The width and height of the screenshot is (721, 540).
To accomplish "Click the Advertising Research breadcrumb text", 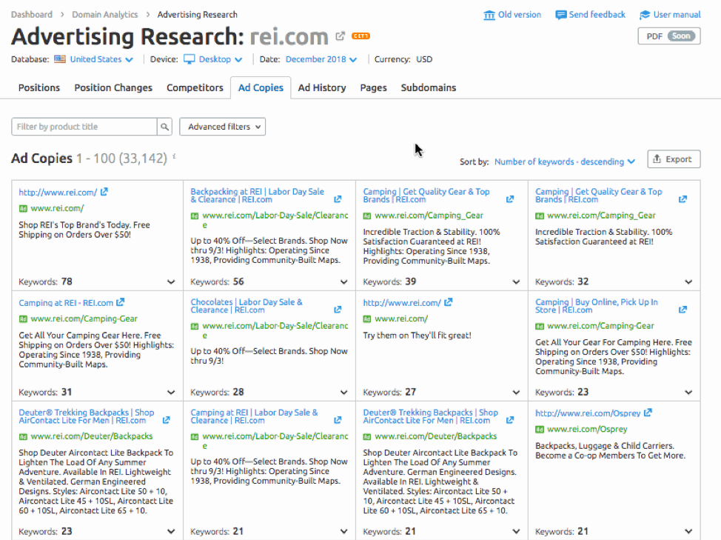I will click(197, 15).
